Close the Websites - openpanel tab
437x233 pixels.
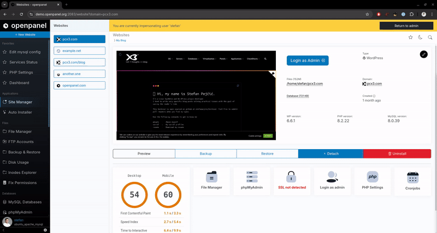pos(58,5)
